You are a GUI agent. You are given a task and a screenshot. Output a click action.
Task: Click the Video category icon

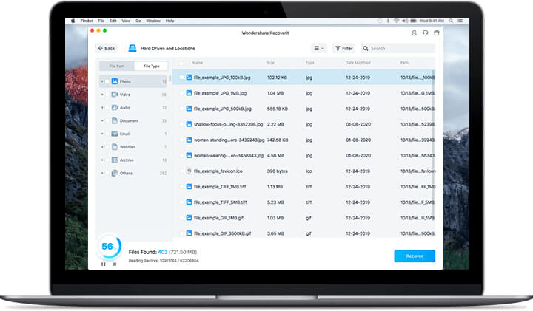tap(115, 95)
